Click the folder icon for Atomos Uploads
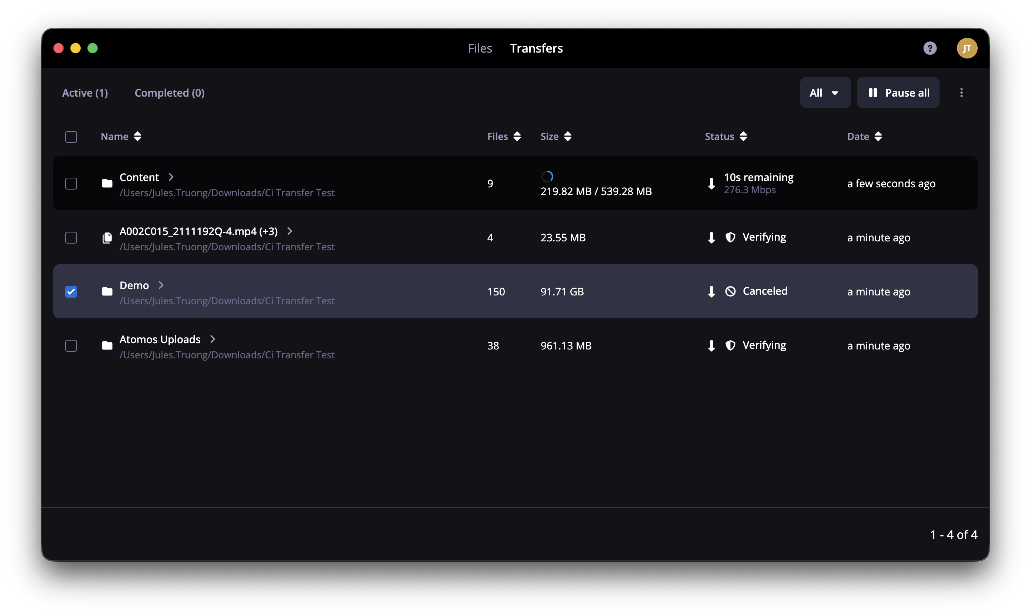 [107, 345]
